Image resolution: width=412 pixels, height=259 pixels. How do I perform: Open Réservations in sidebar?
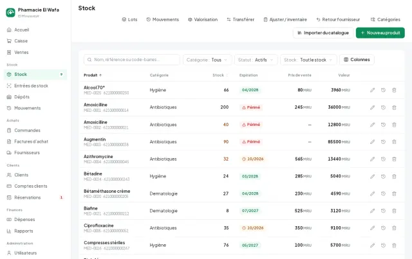point(35,197)
